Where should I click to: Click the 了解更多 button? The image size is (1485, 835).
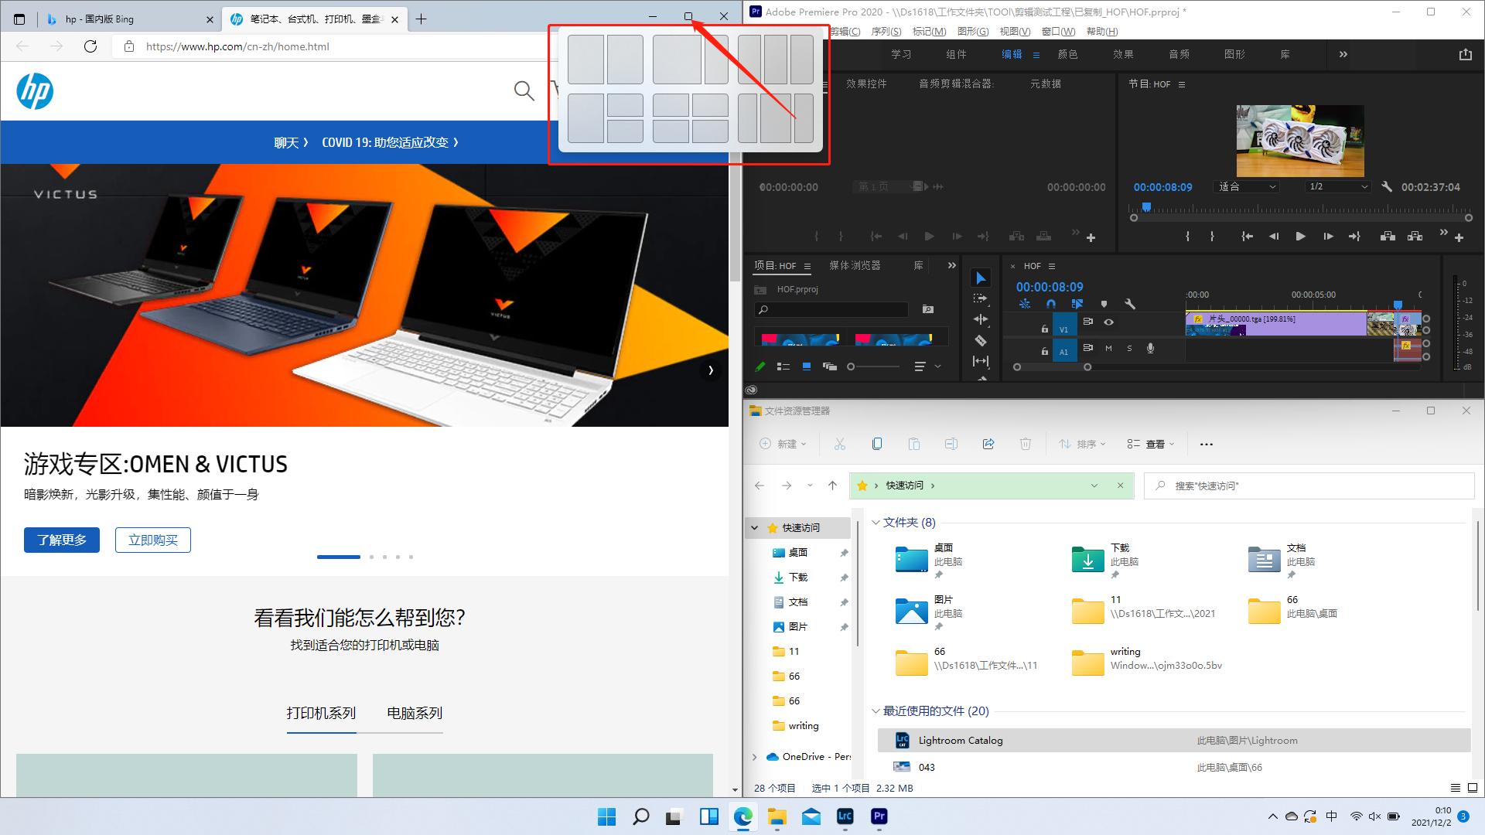[62, 540]
